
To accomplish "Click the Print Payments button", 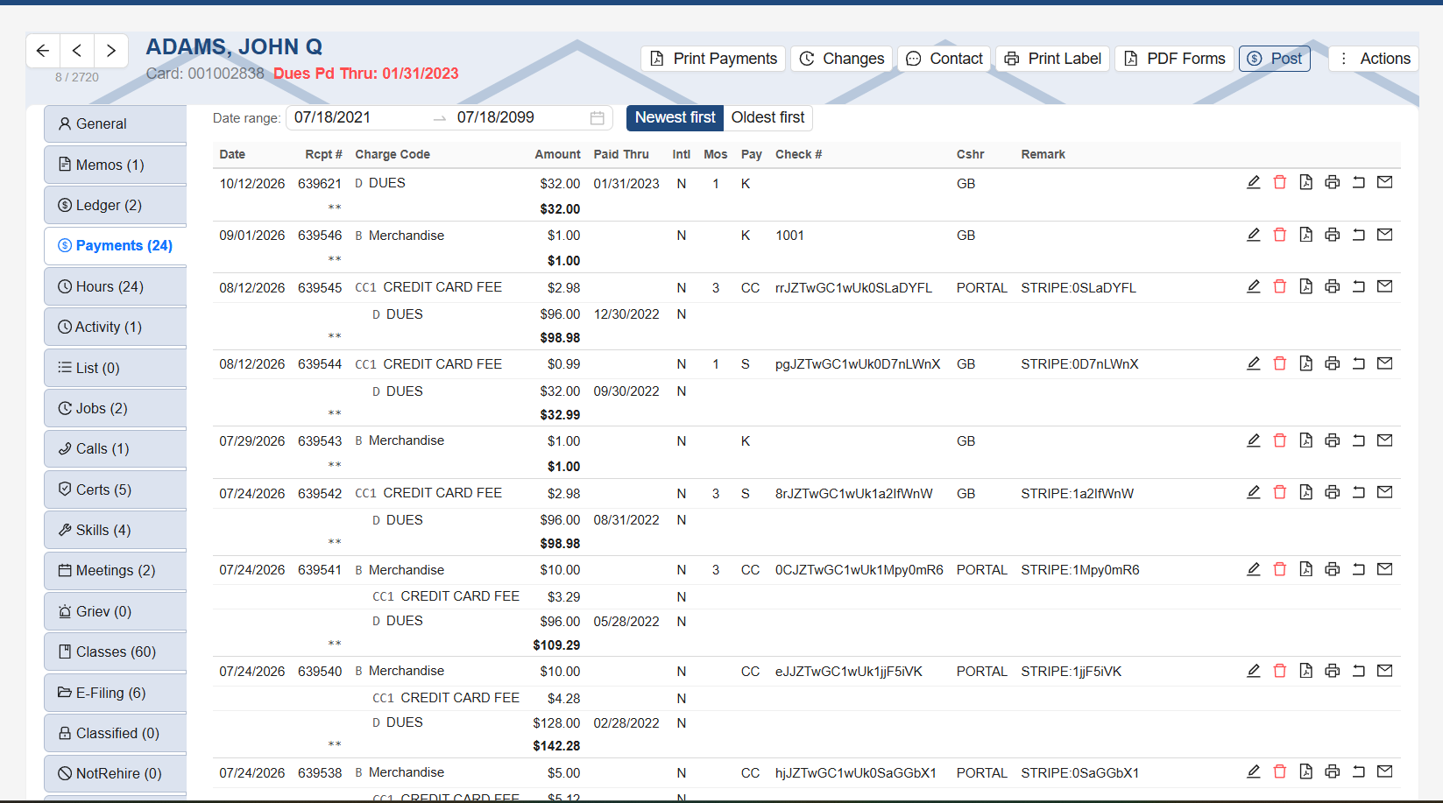I will coord(713,59).
